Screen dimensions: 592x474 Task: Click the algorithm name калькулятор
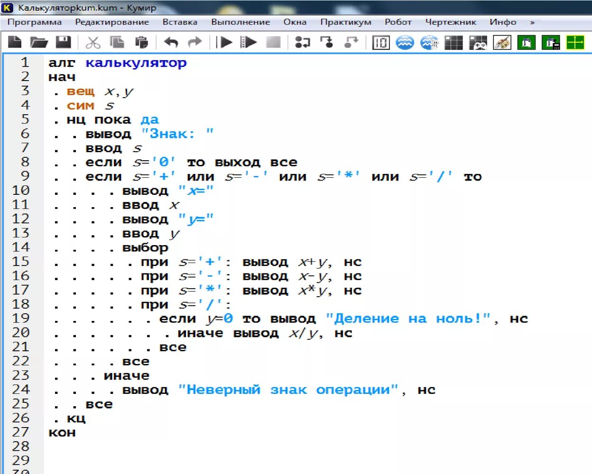[136, 63]
